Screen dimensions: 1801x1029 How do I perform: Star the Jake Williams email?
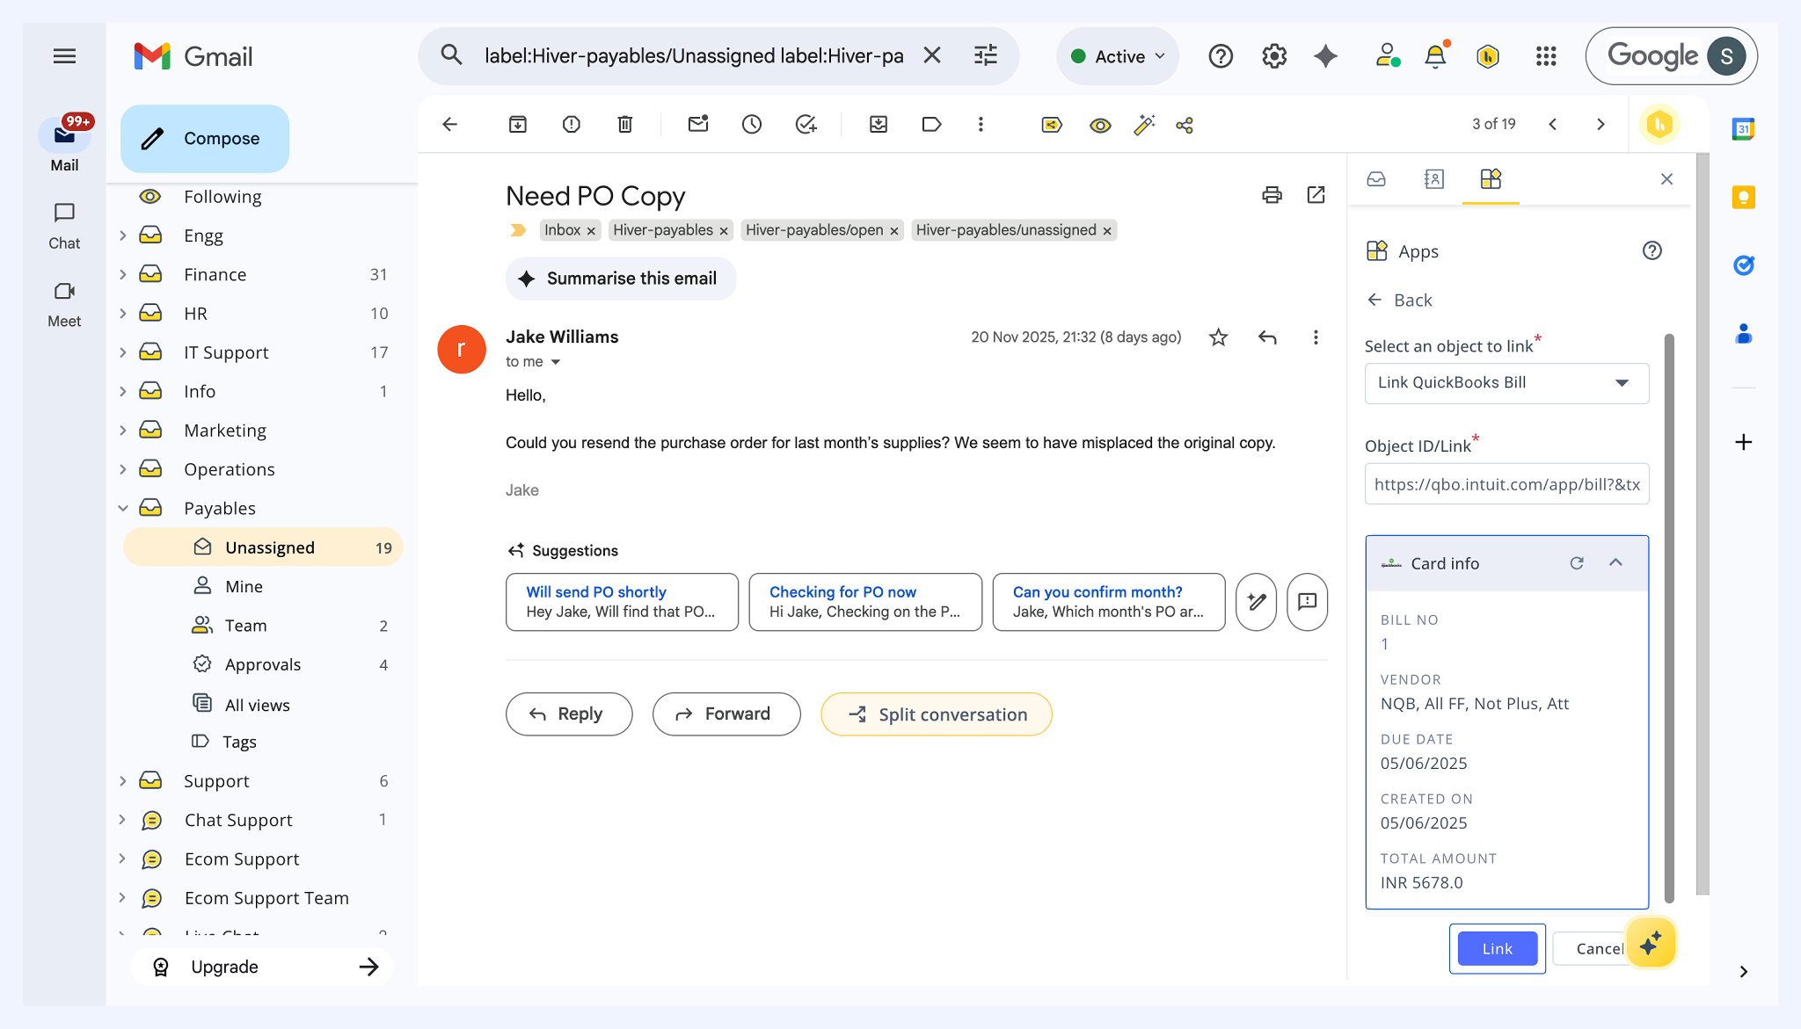point(1218,337)
